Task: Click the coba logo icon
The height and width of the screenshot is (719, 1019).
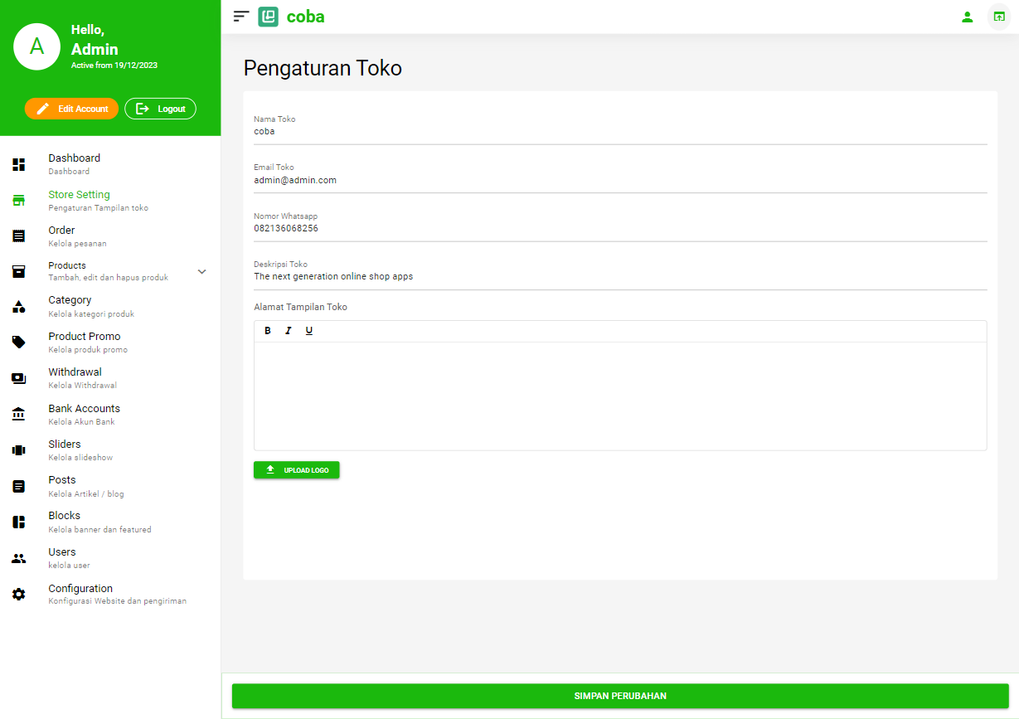Action: point(269,17)
